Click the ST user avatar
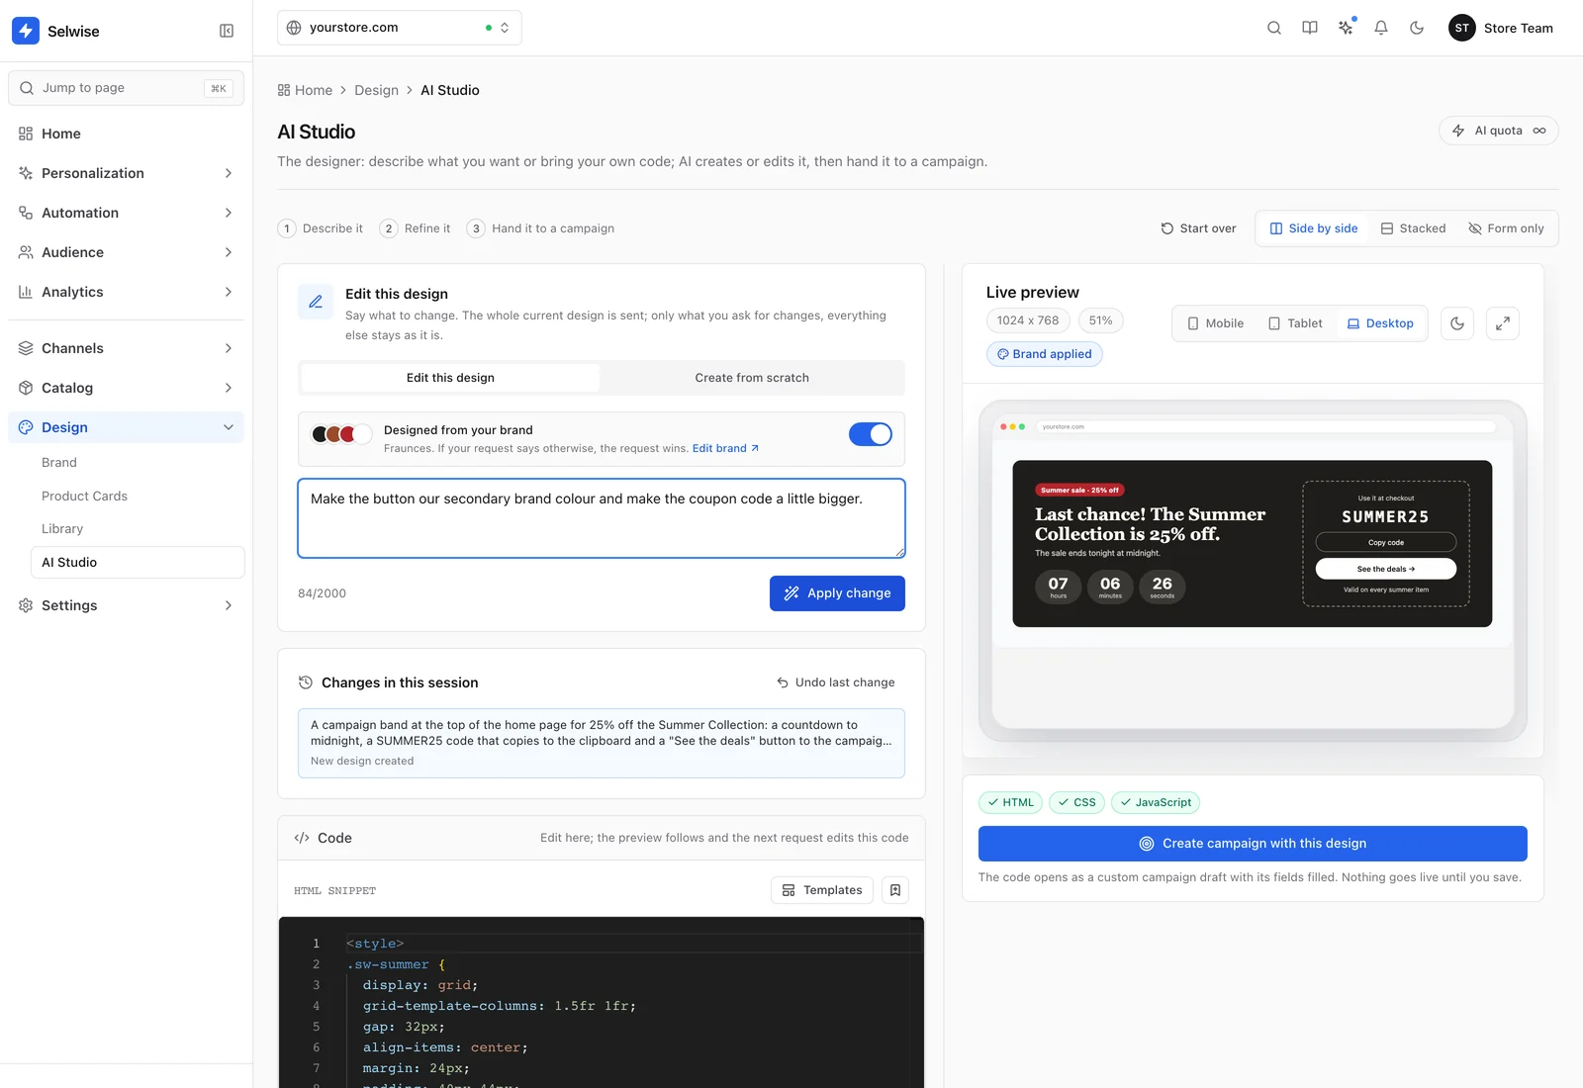Image resolution: width=1583 pixels, height=1088 pixels. [x=1462, y=28]
